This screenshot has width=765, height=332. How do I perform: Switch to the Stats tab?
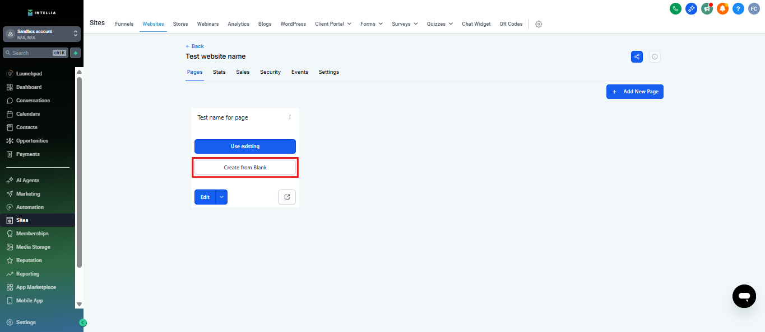219,72
